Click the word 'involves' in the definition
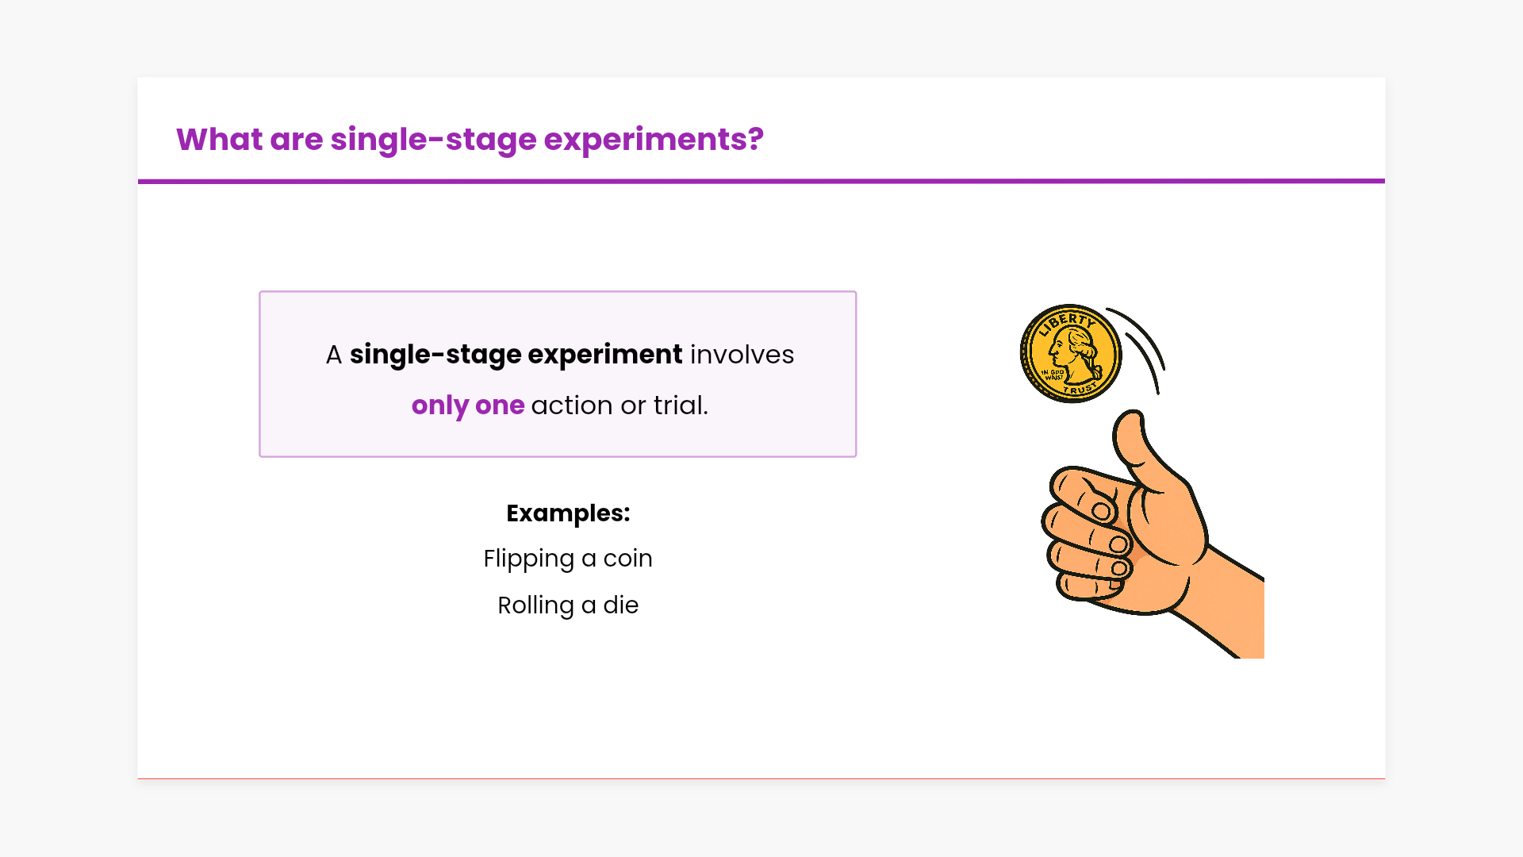 tap(742, 355)
